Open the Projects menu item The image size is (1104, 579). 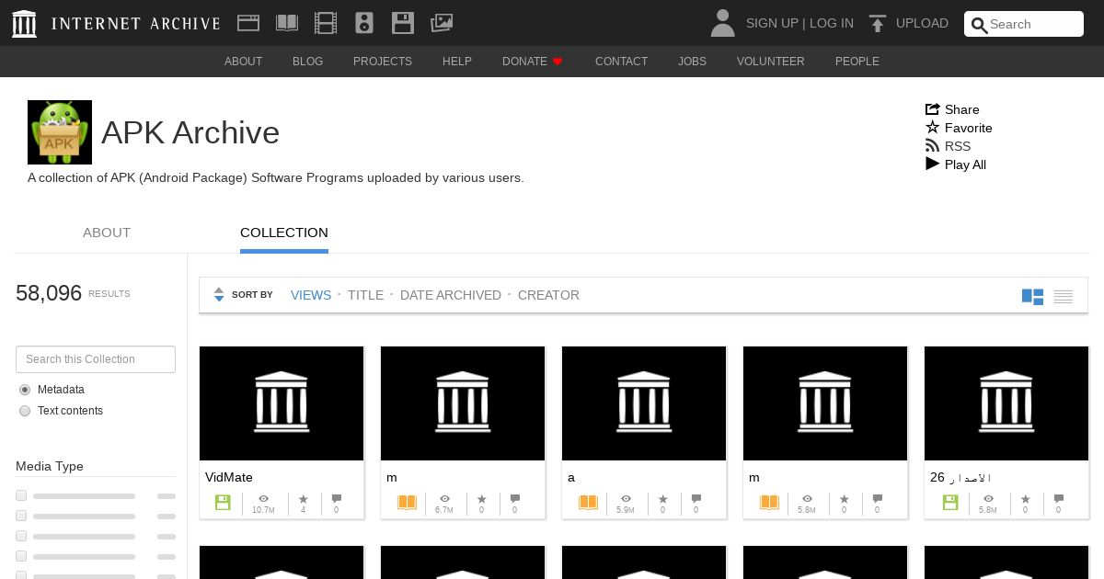(x=383, y=62)
